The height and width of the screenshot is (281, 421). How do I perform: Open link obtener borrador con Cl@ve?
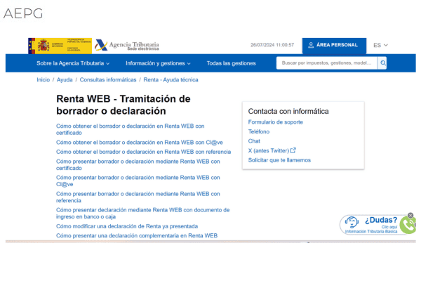pyautogui.click(x=140, y=143)
